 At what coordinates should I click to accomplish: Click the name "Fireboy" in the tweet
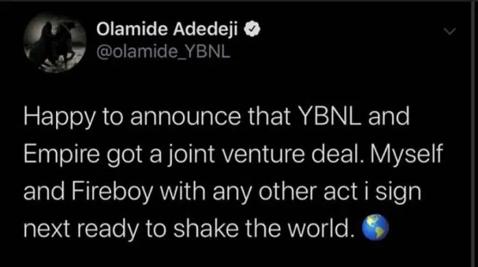112,193
